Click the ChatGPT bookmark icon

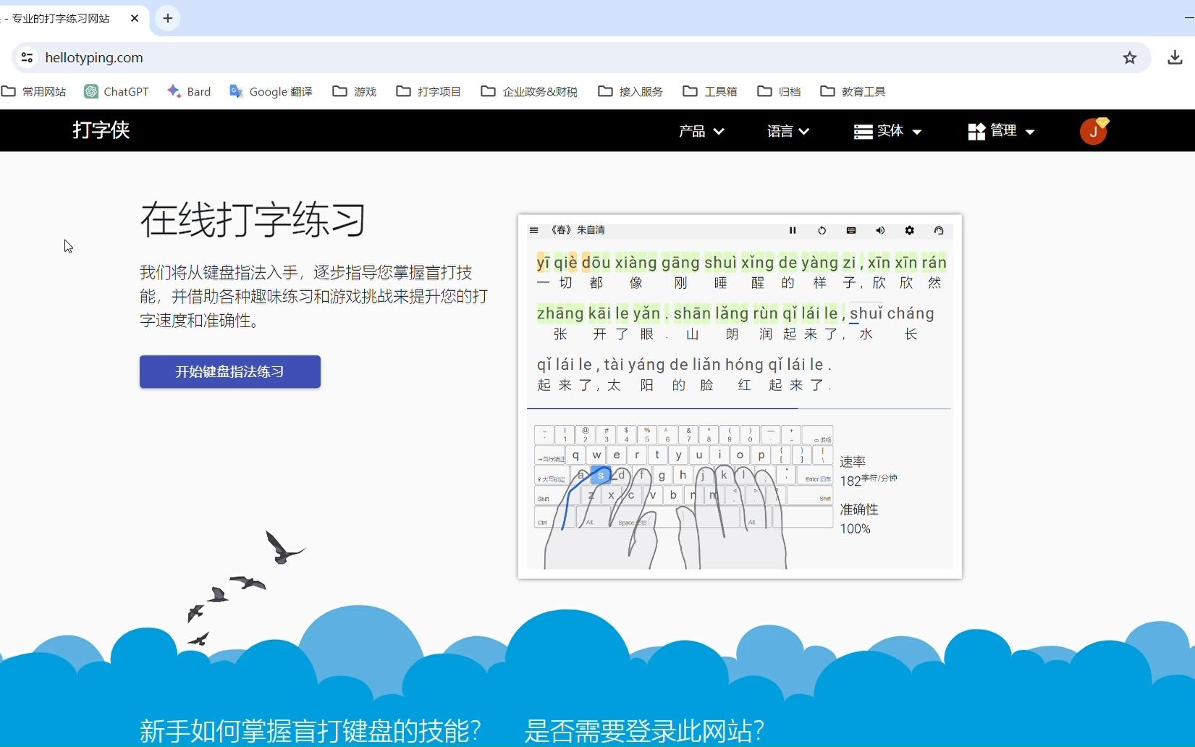click(x=90, y=91)
